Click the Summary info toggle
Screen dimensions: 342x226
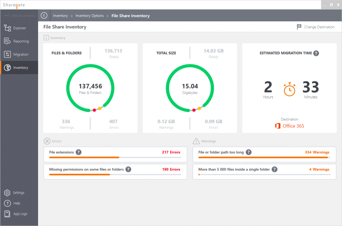point(46,38)
